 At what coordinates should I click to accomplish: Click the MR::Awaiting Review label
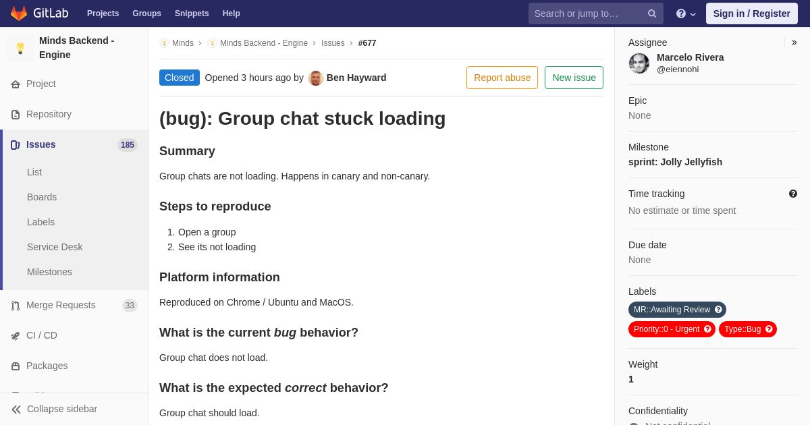click(677, 310)
